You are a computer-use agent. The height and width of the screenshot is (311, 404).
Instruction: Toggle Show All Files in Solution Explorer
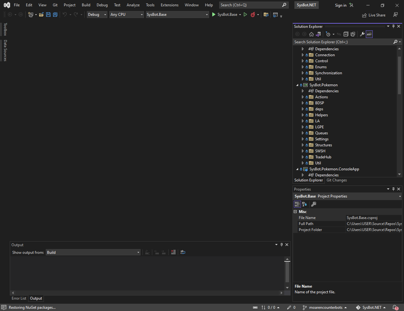353,34
